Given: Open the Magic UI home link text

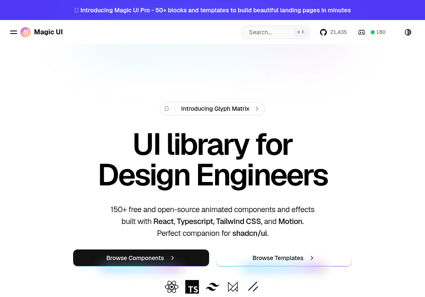Looking at the screenshot, I should [48, 32].
